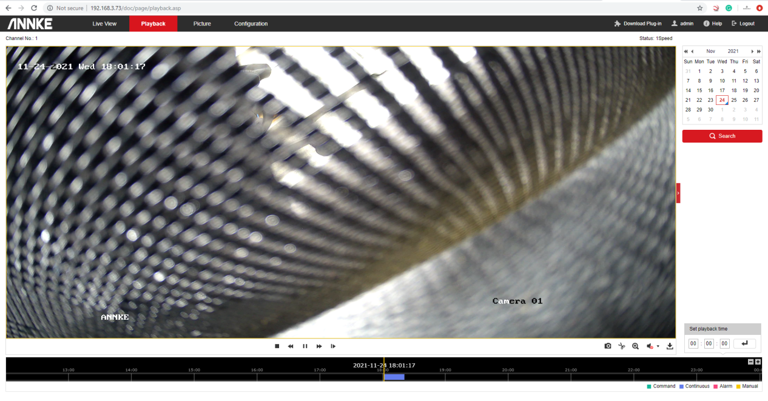The image size is (768, 401).
Task: Click the red Search button
Action: pos(722,136)
